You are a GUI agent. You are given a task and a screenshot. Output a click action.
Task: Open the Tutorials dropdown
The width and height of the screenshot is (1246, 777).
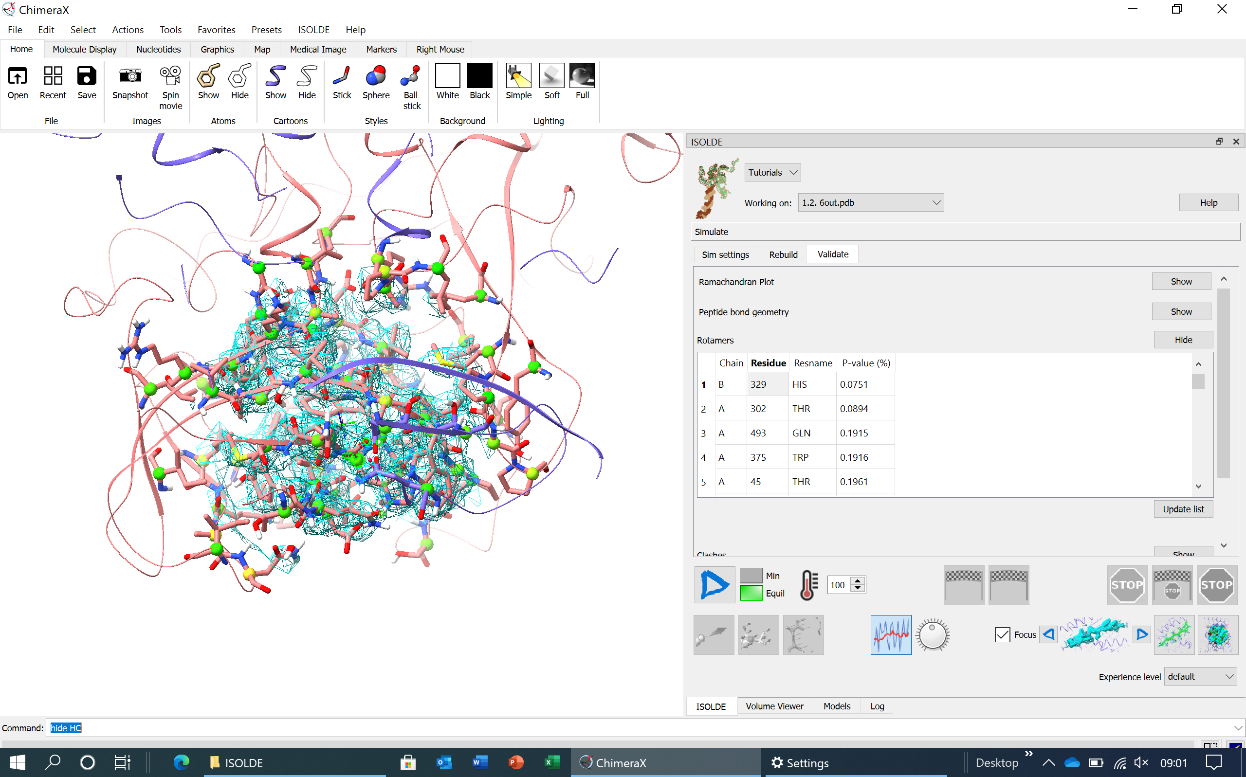click(772, 173)
